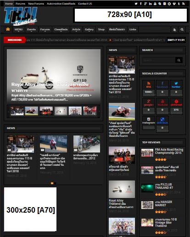
Task: Click the red BREAKING label
Action: pyautogui.click(x=15, y=40)
